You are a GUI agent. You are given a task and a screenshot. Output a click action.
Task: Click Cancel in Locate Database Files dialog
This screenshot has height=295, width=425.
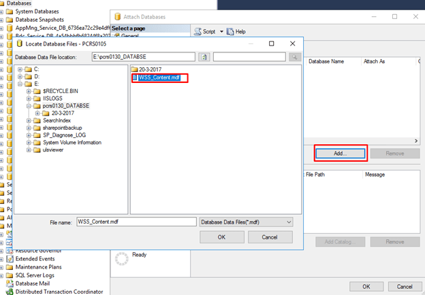click(268, 237)
